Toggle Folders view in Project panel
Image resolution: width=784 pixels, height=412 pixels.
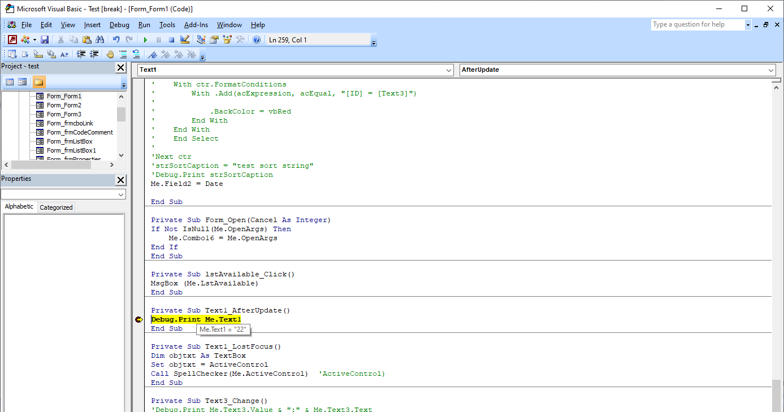click(38, 82)
